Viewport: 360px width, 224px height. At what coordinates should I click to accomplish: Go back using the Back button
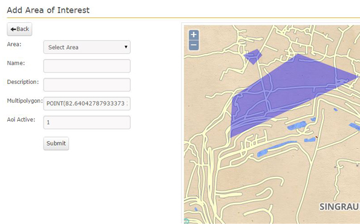click(19, 29)
